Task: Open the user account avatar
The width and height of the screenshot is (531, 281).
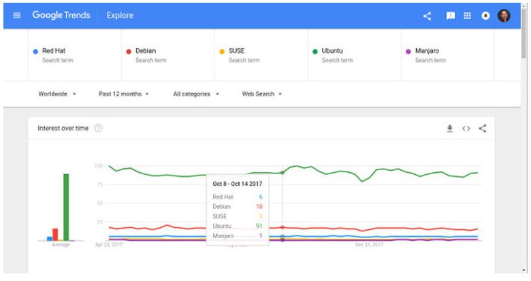Action: coord(504,16)
